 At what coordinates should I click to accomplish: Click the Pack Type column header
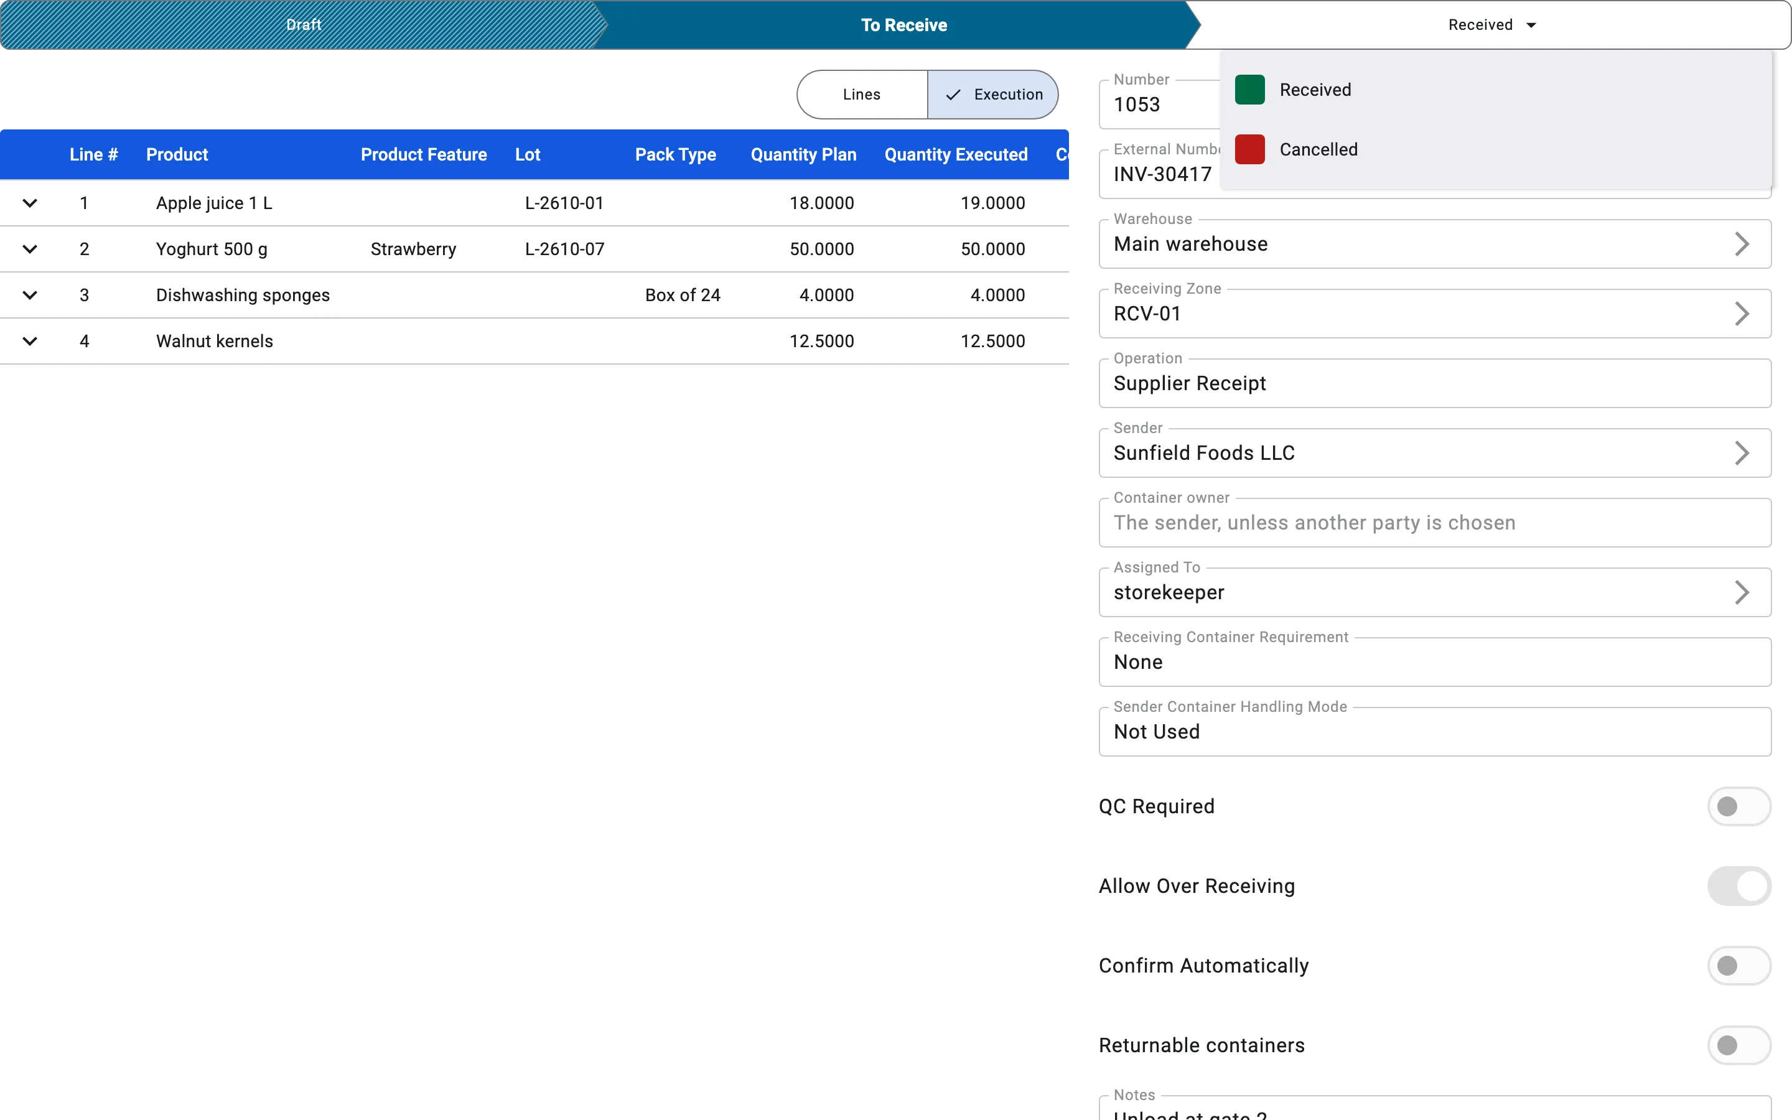[x=675, y=154]
